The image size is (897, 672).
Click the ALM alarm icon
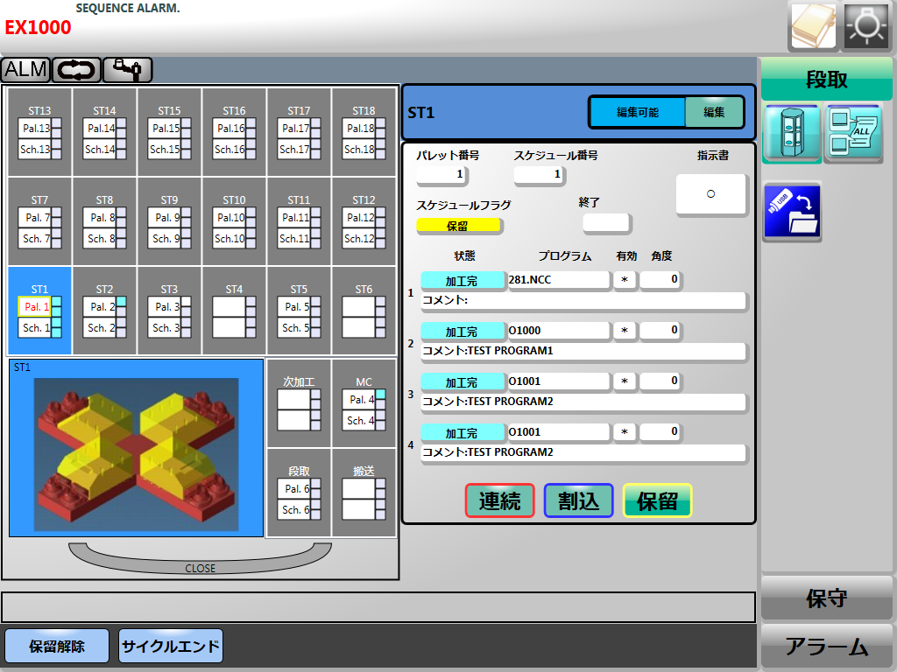25,69
